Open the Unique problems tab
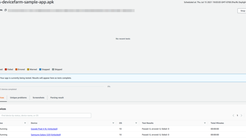 tap(18, 98)
